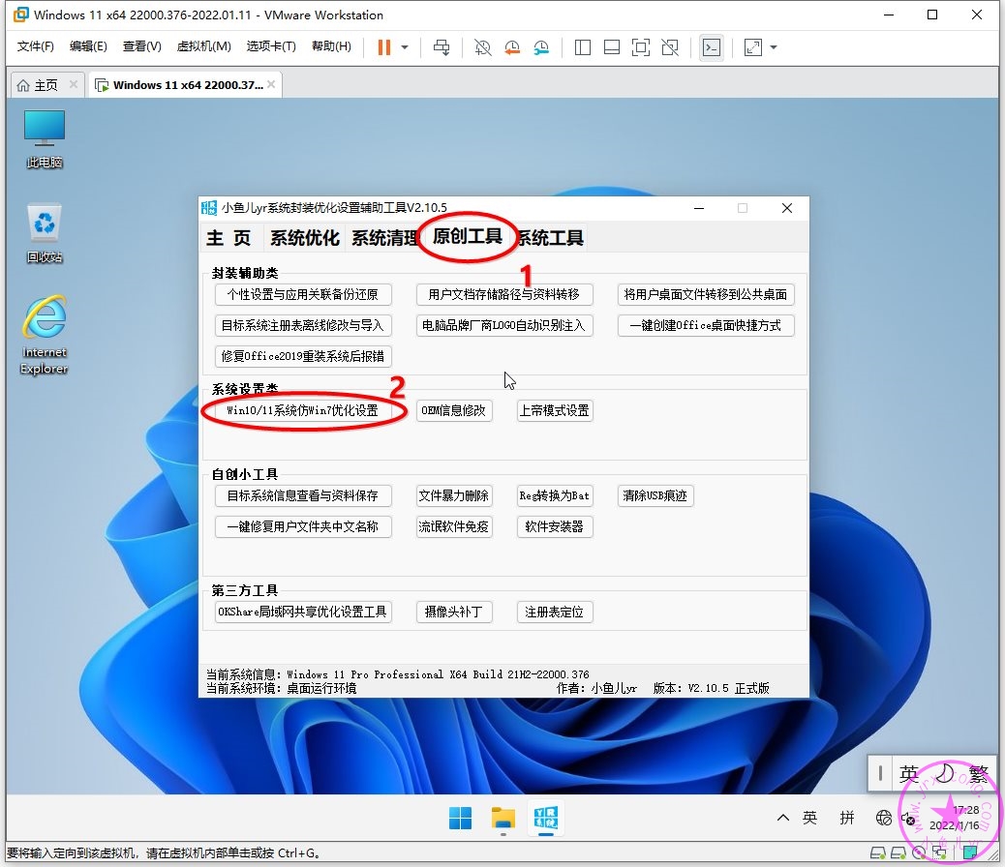Image resolution: width=1005 pixels, height=867 pixels.
Task: Open the 虚拟机(M) menu
Action: click(204, 46)
